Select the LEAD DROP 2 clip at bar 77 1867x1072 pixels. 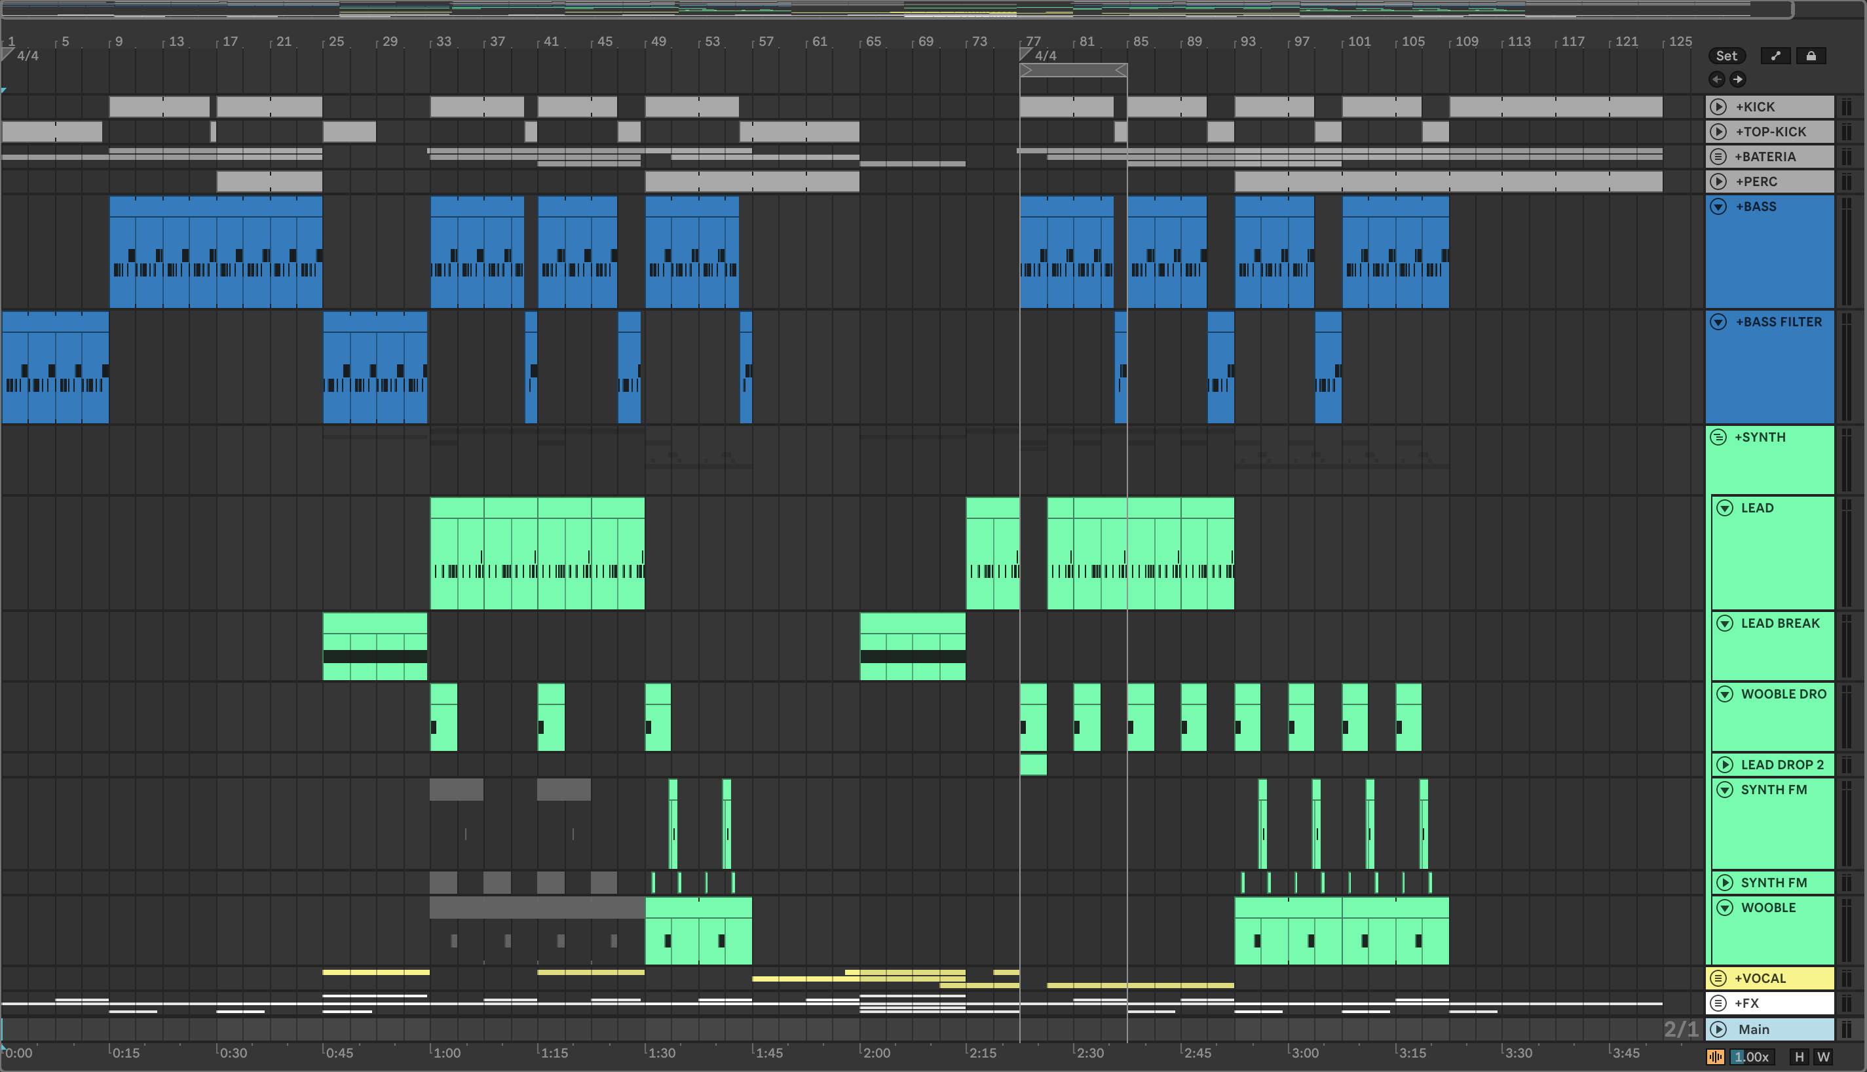click(1033, 765)
